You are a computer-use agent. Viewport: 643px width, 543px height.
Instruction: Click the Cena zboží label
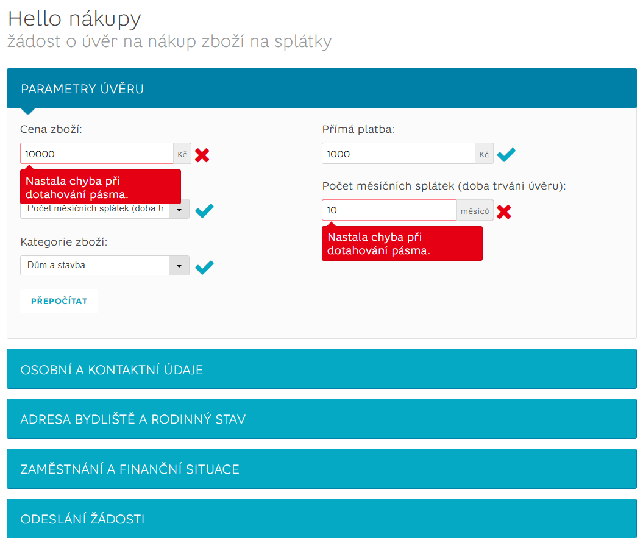coord(51,129)
